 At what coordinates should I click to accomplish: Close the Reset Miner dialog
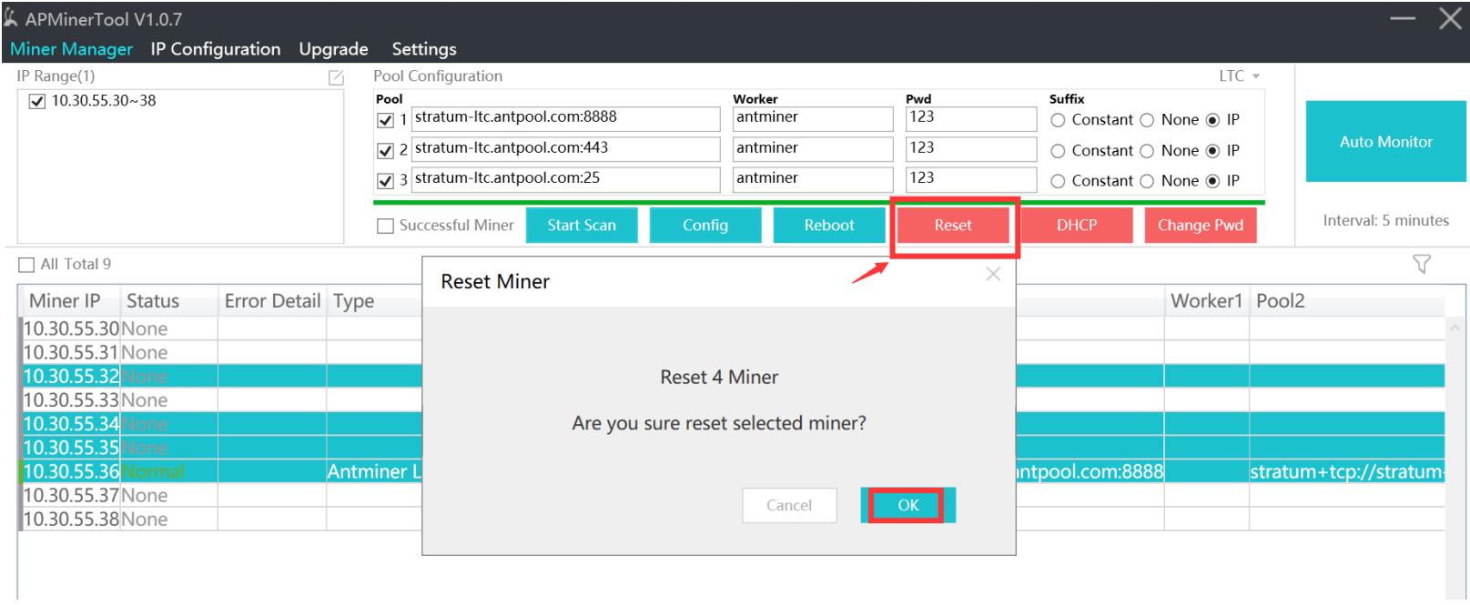pyautogui.click(x=993, y=274)
